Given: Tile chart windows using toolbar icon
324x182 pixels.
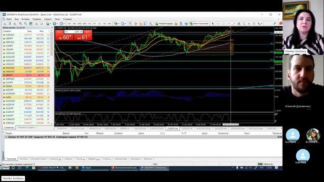Looking at the screenshot, I should click(x=30, y=24).
